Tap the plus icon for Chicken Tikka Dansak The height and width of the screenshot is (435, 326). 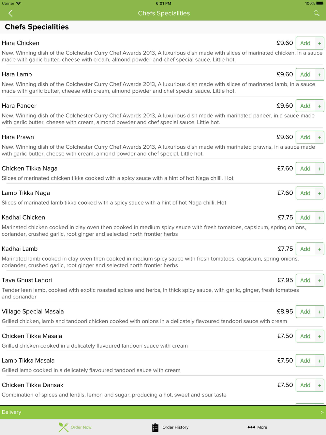(x=319, y=385)
